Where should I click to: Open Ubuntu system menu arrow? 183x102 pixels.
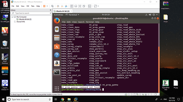pos(157,15)
